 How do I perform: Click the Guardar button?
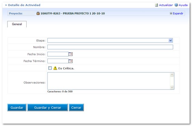(x=17, y=107)
